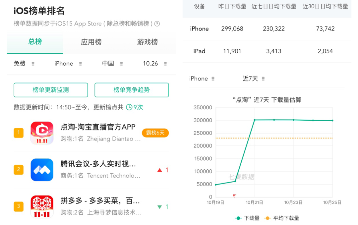
Task: Toggle 下载量 series in chart legend
Action: tap(247, 218)
